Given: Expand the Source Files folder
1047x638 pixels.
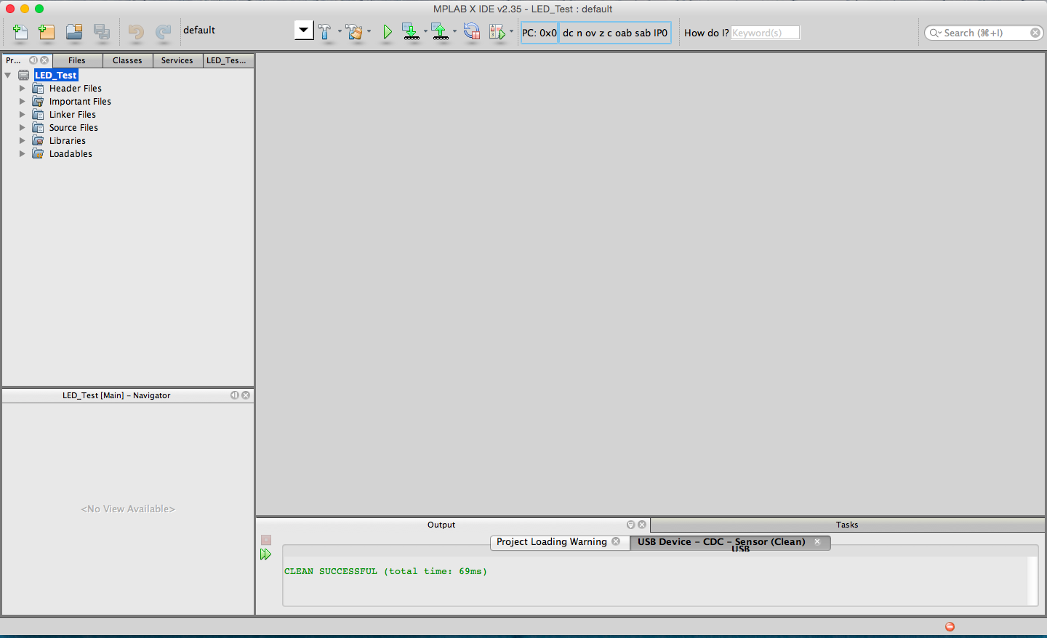Looking at the screenshot, I should (22, 128).
